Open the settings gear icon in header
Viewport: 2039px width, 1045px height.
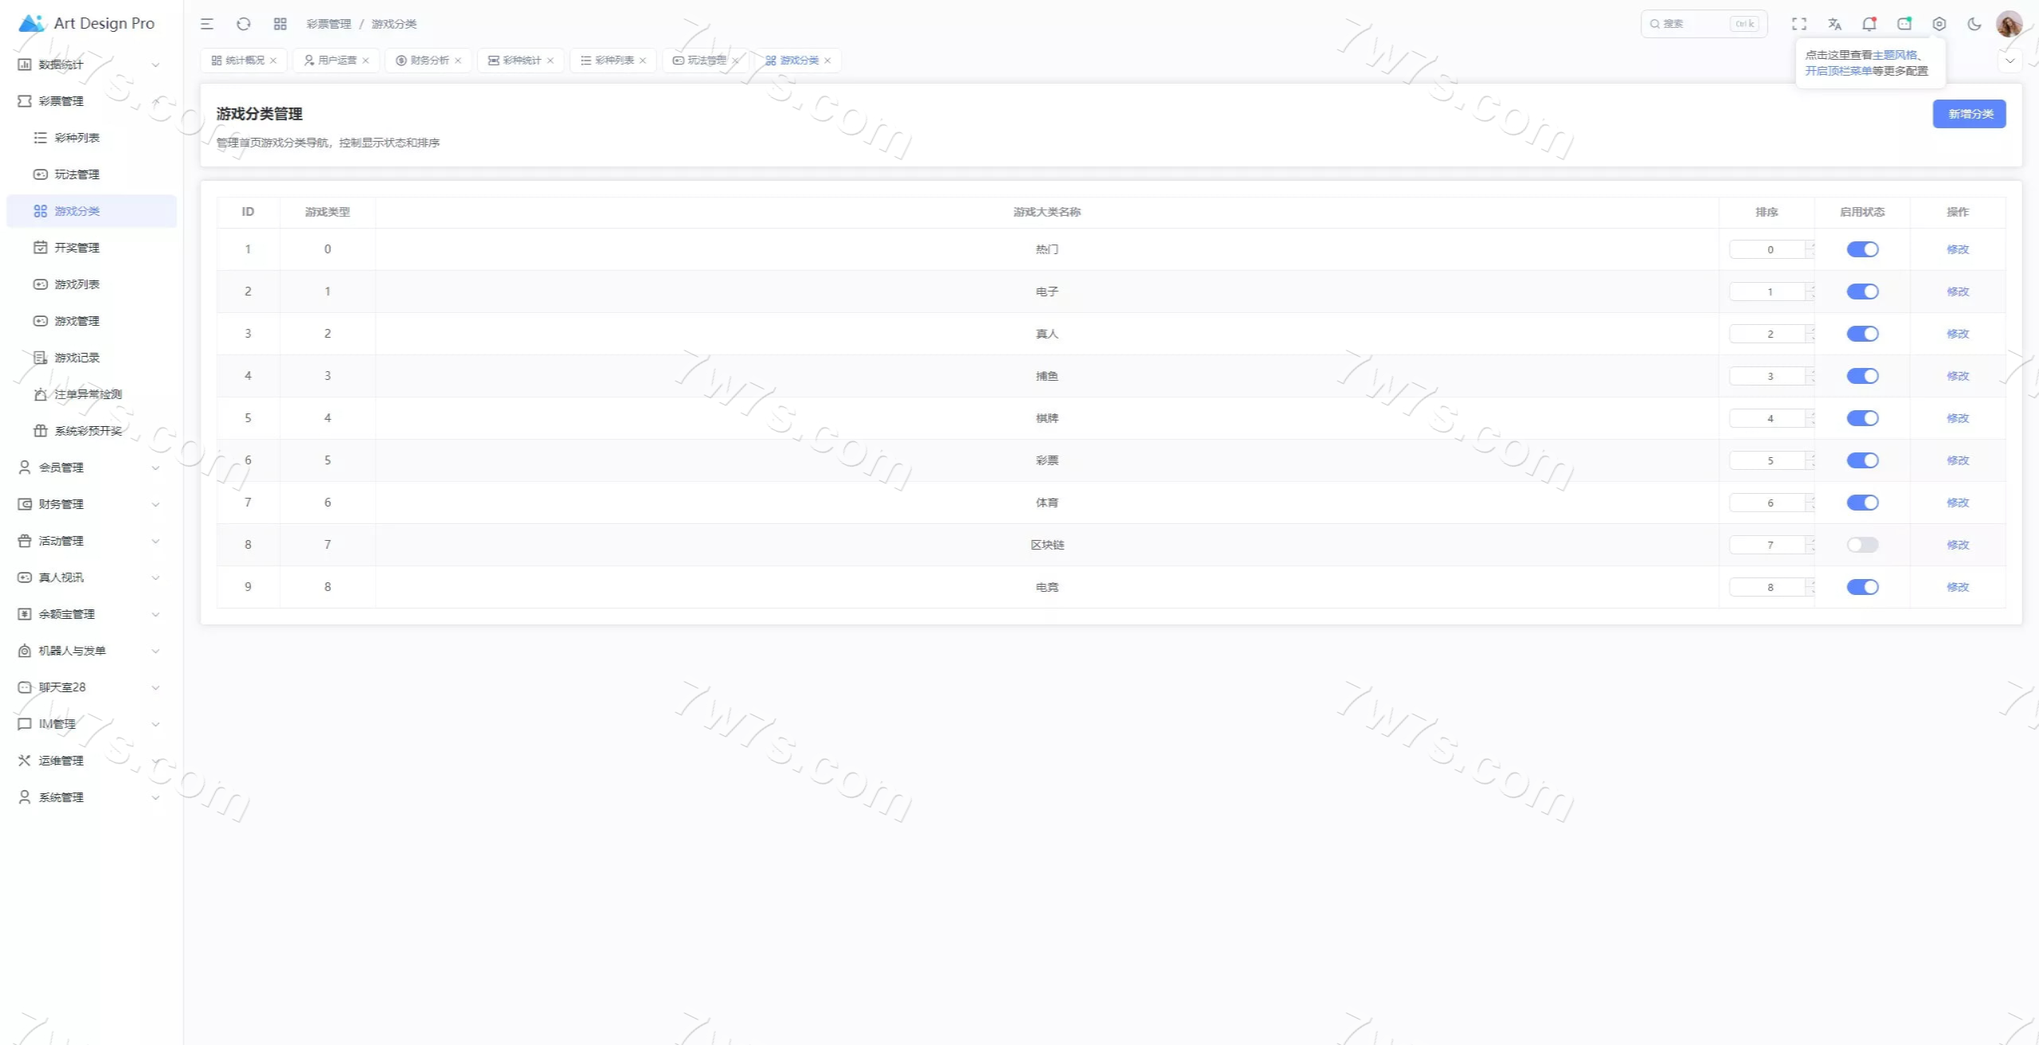pos(1939,24)
